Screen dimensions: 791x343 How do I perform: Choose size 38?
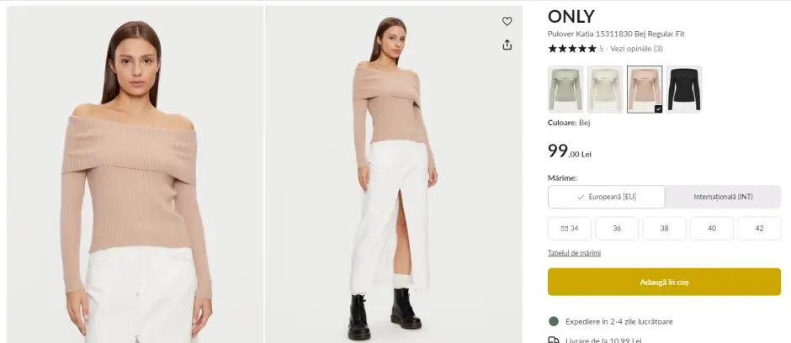664,229
